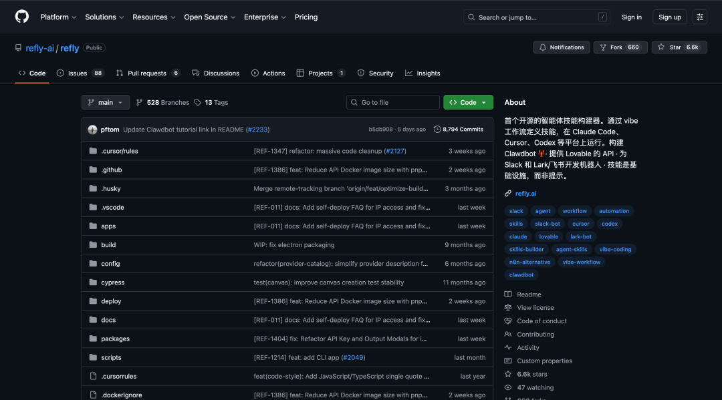Open the packages folder

115,339
